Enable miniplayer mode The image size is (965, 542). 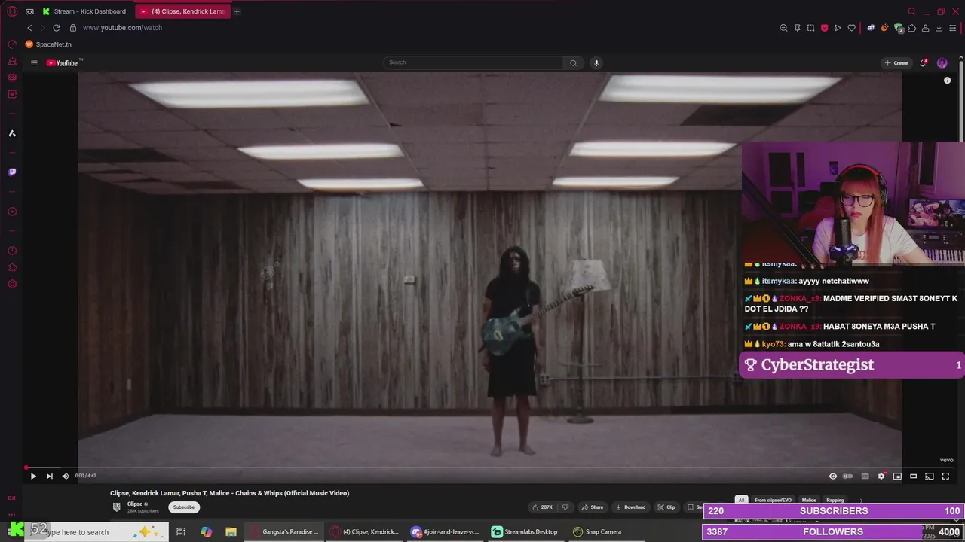click(x=897, y=476)
